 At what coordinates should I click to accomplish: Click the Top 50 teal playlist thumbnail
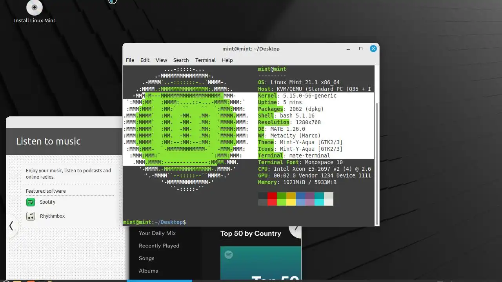[261, 263]
